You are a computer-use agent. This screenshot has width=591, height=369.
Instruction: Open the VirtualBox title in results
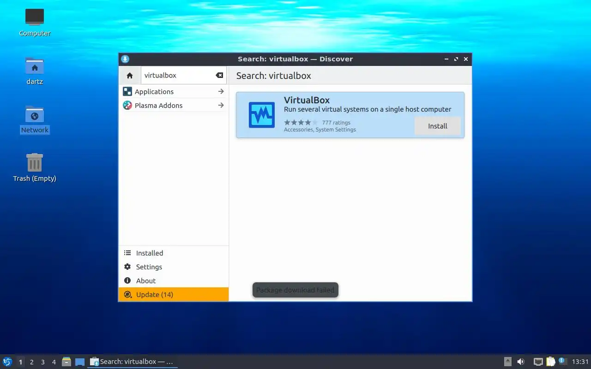tap(307, 100)
